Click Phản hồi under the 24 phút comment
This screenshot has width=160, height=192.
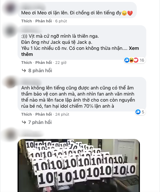click(44, 114)
